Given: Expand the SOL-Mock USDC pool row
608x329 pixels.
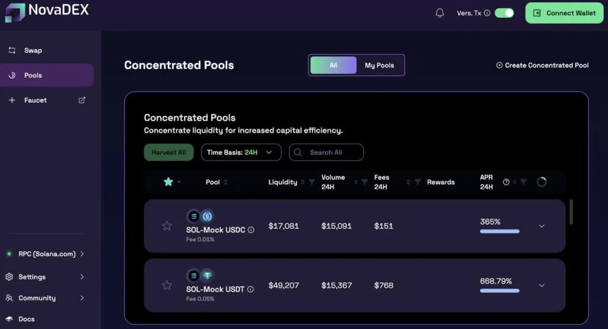Looking at the screenshot, I should (541, 226).
